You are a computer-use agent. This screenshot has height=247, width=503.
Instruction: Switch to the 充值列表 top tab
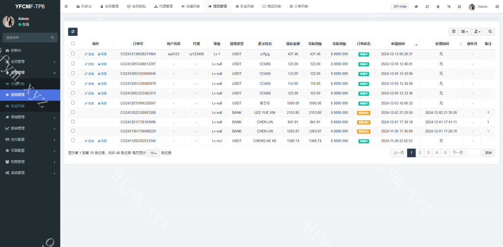coord(190,6)
